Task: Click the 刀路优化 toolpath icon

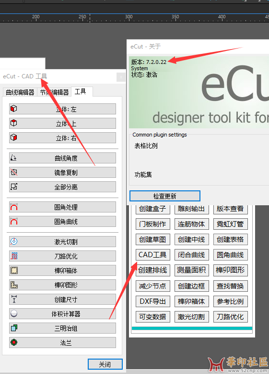Action: click(14, 256)
